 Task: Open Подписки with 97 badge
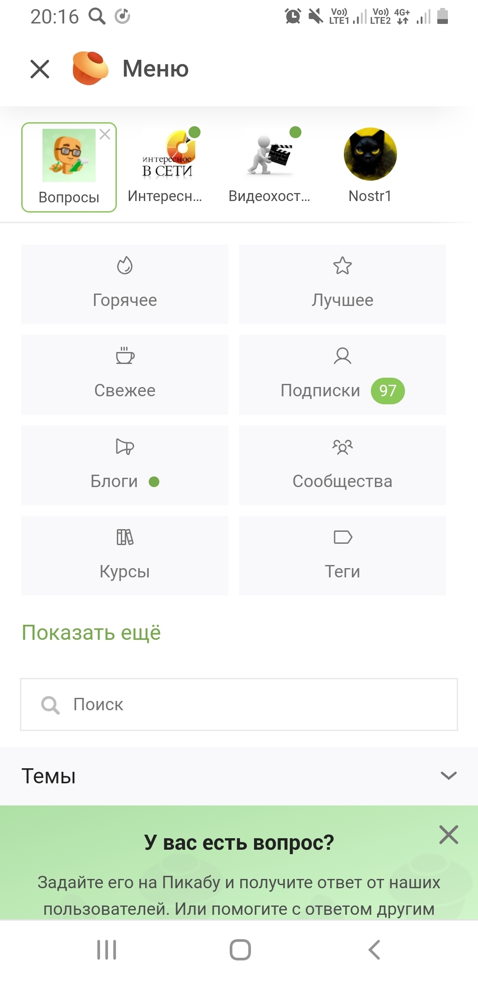[342, 375]
